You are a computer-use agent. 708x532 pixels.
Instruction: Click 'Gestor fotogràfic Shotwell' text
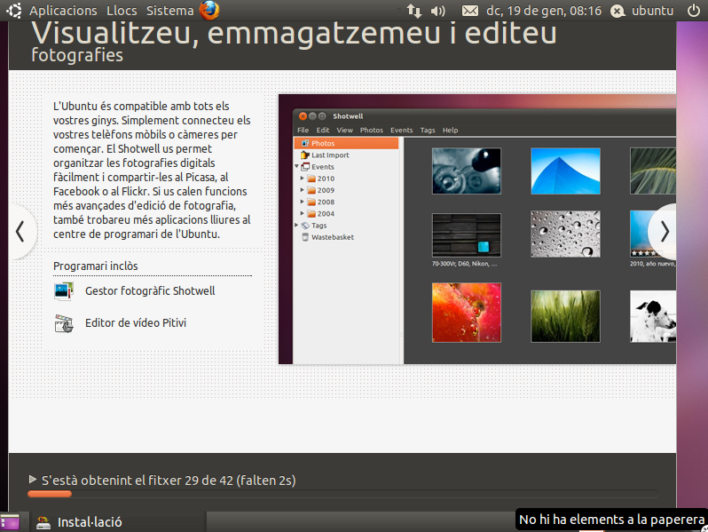[150, 290]
